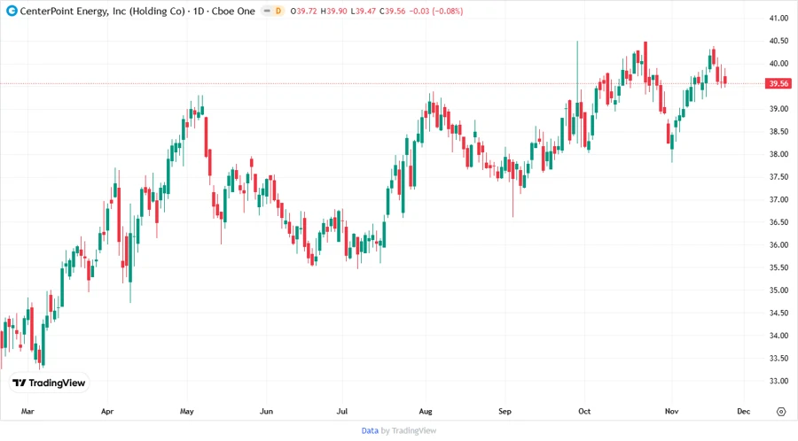Viewport: 798px width, 441px height.
Task: Click the 39.00 price axis label
Action: [x=778, y=109]
